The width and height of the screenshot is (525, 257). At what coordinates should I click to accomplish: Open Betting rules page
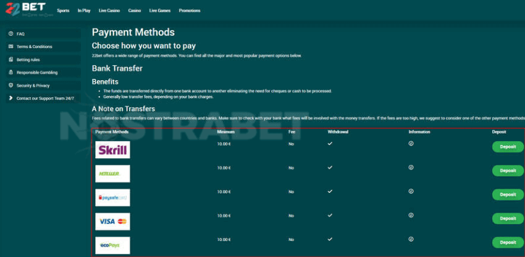43,60
